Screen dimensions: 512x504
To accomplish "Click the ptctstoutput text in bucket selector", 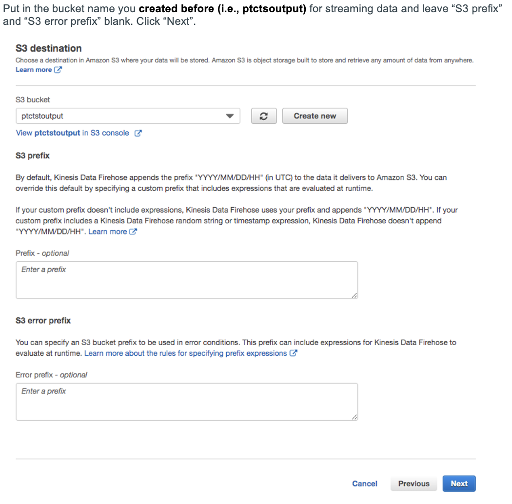I will [x=42, y=116].
